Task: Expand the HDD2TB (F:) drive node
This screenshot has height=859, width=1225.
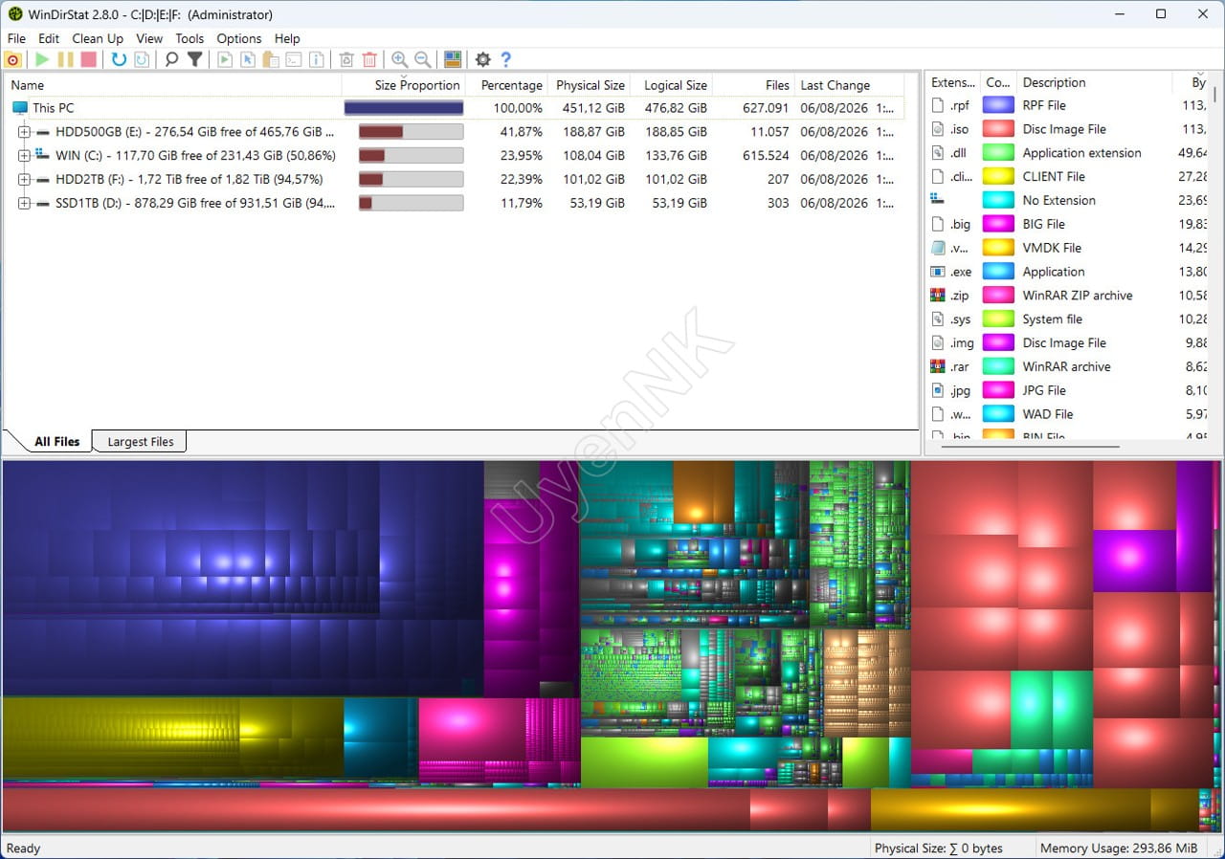Action: (x=24, y=179)
